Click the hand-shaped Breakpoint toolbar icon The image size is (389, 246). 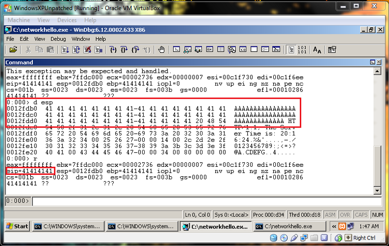click(161, 50)
